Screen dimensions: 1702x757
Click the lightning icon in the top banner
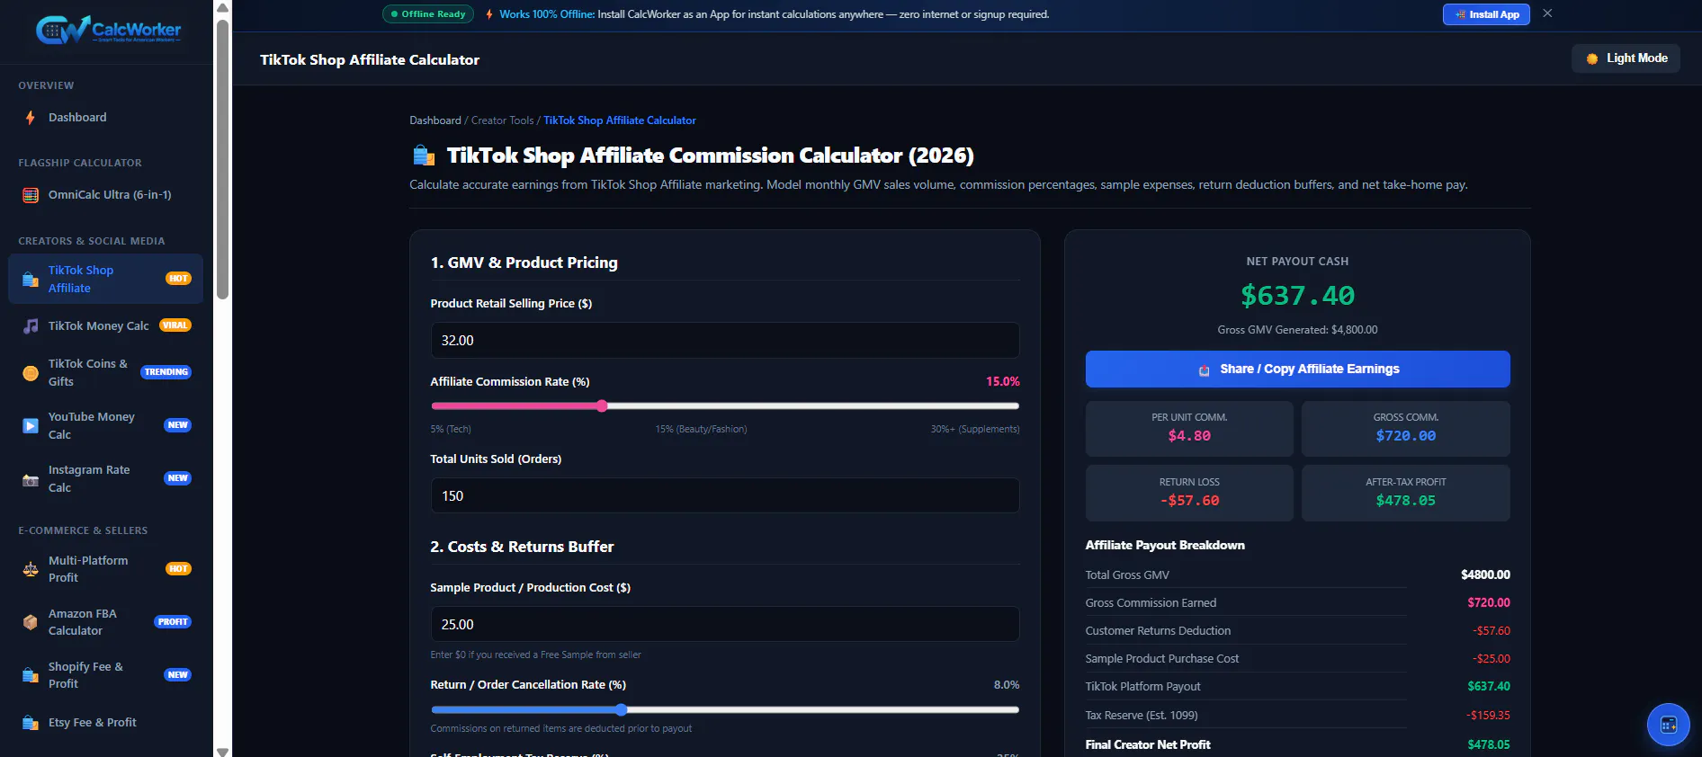(x=489, y=14)
